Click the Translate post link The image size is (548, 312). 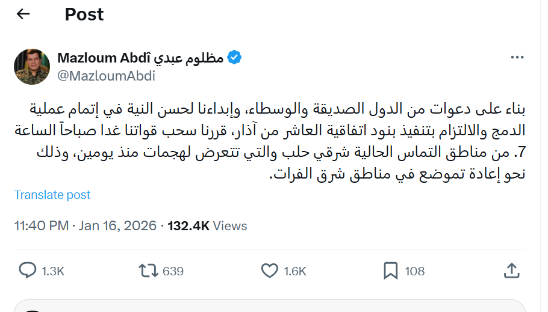tap(52, 195)
